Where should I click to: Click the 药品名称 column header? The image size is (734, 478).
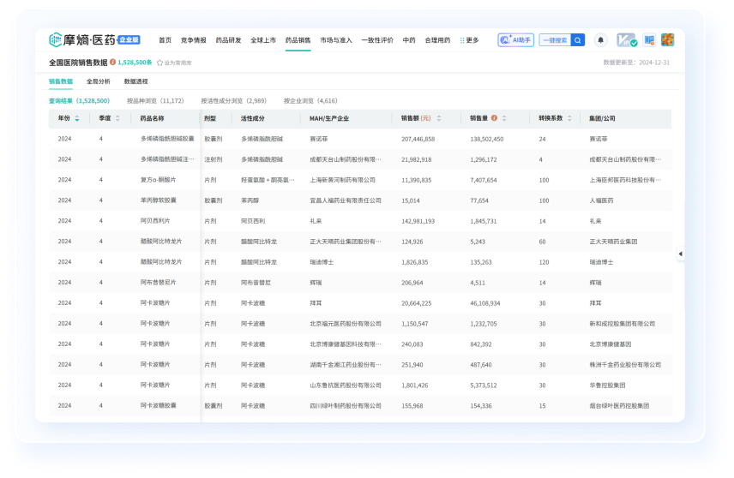pos(152,119)
